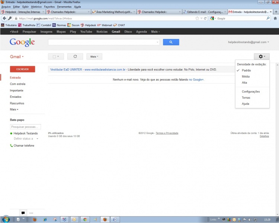Open the Siscon bookmark
The width and height of the screenshot is (279, 223).
(73, 25)
